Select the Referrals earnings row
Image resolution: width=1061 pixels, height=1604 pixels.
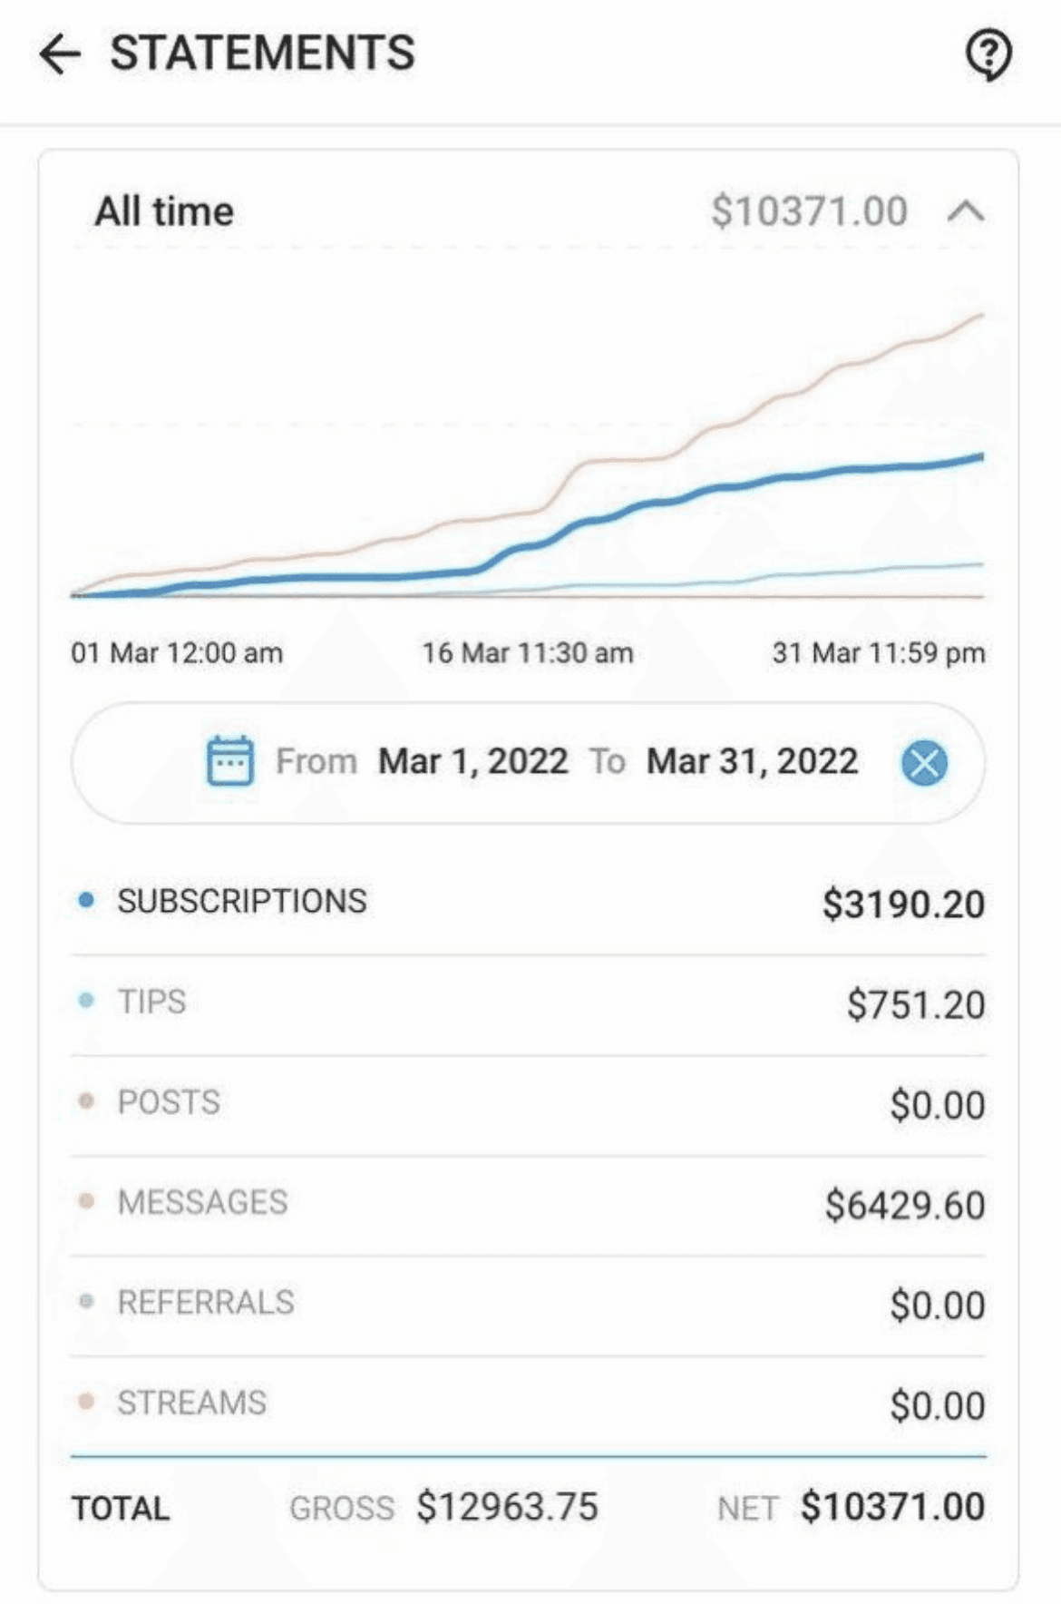coord(529,1304)
